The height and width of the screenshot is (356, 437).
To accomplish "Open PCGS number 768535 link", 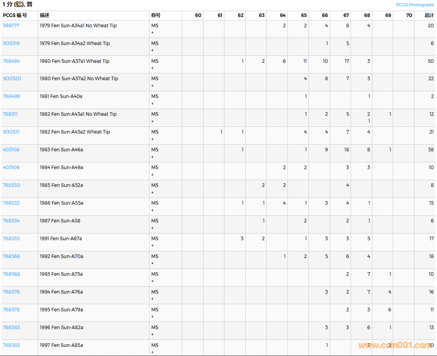I will [11, 239].
